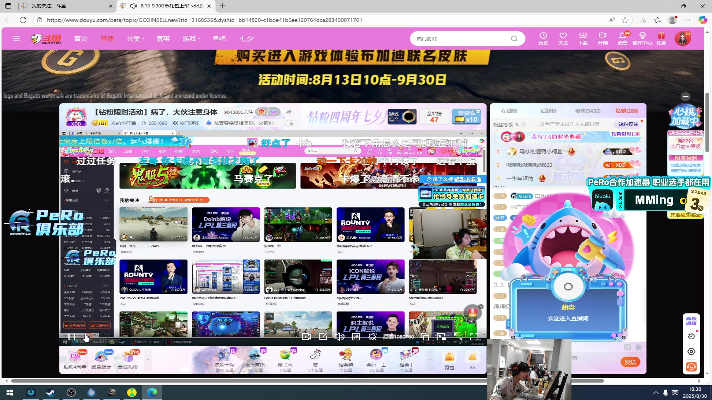712x400 pixels.
Task: Open customer service headset icon on right float
Action: click(691, 367)
